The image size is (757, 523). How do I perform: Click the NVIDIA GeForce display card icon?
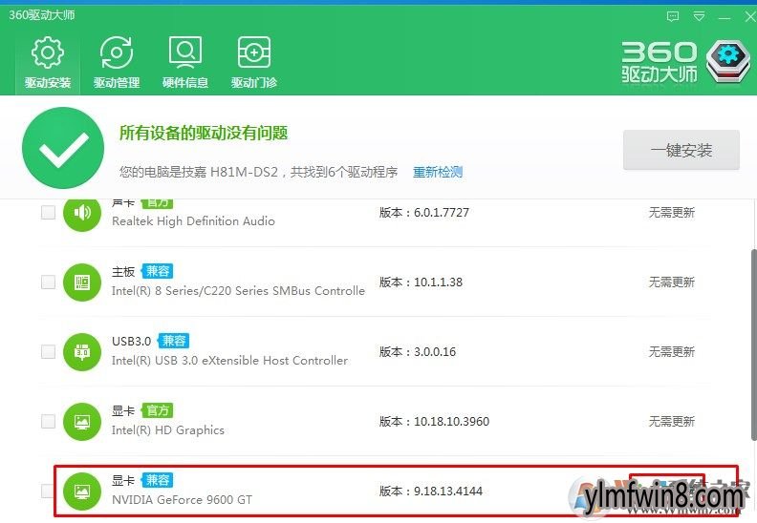point(82,492)
